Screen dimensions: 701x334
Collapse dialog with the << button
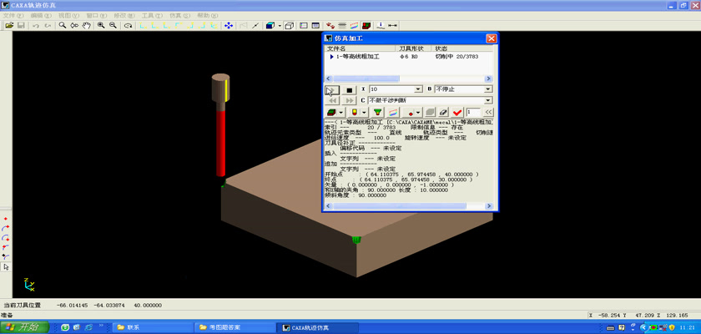[x=488, y=112]
